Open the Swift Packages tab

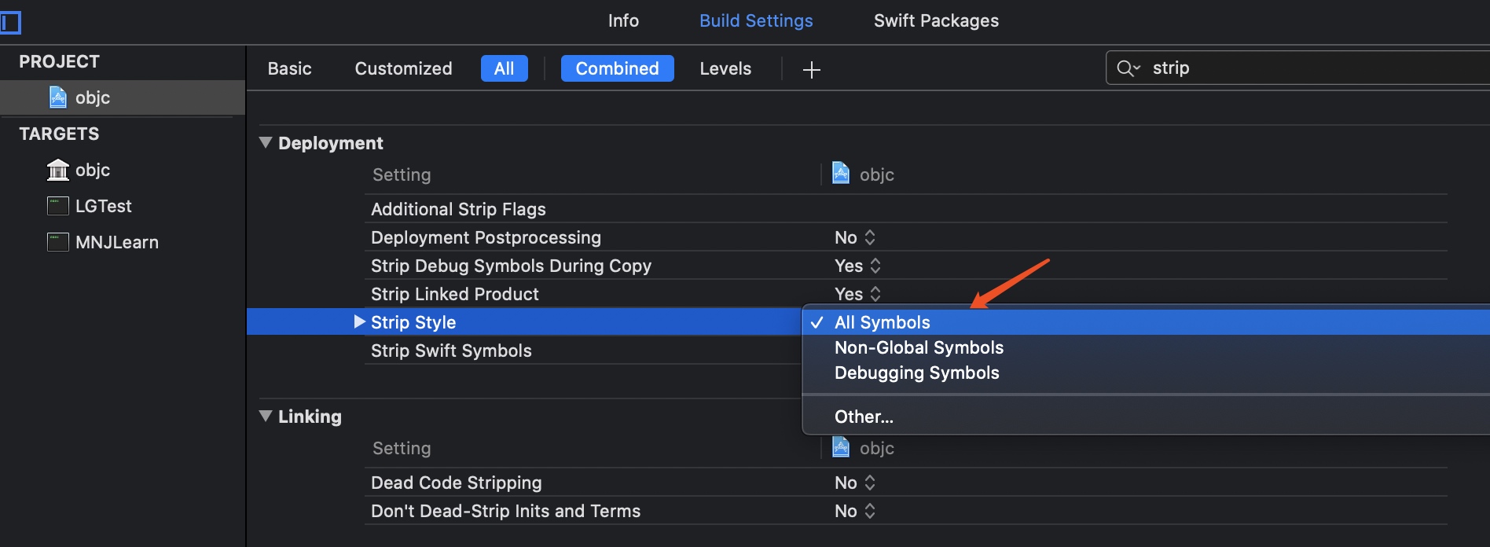936,21
